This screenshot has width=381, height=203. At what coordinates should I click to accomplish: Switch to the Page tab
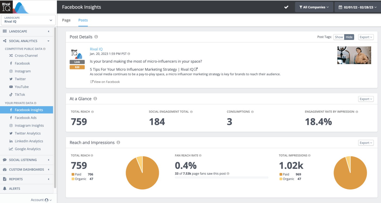pos(66,20)
